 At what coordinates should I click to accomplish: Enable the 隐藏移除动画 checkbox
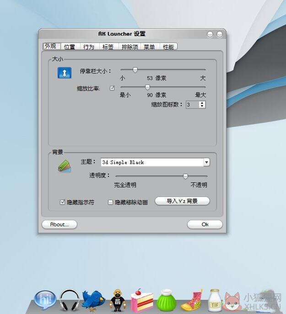pyautogui.click(x=110, y=202)
